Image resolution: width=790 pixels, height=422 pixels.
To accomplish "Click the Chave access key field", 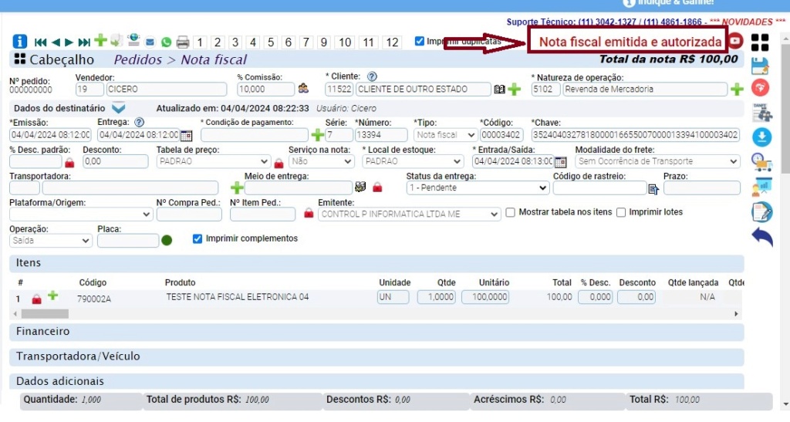I will click(x=636, y=135).
